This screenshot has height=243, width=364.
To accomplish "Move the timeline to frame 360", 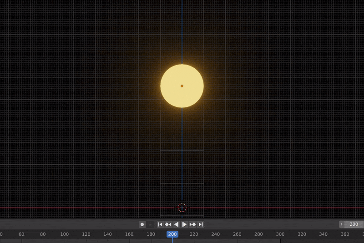I will pos(345,234).
